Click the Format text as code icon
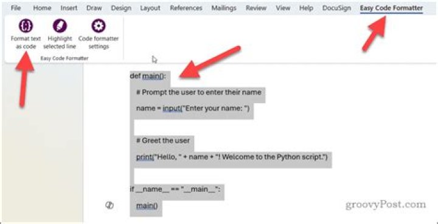Viewport: 438px width, 224px height. pos(26,26)
